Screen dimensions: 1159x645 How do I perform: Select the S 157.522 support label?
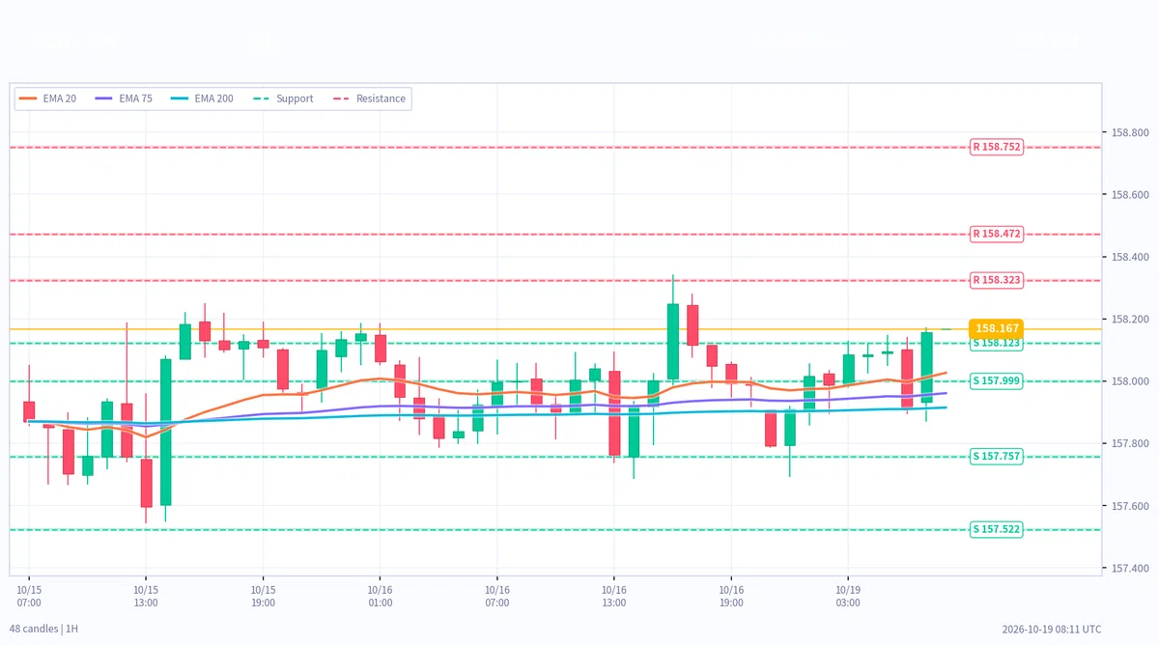[x=996, y=530]
